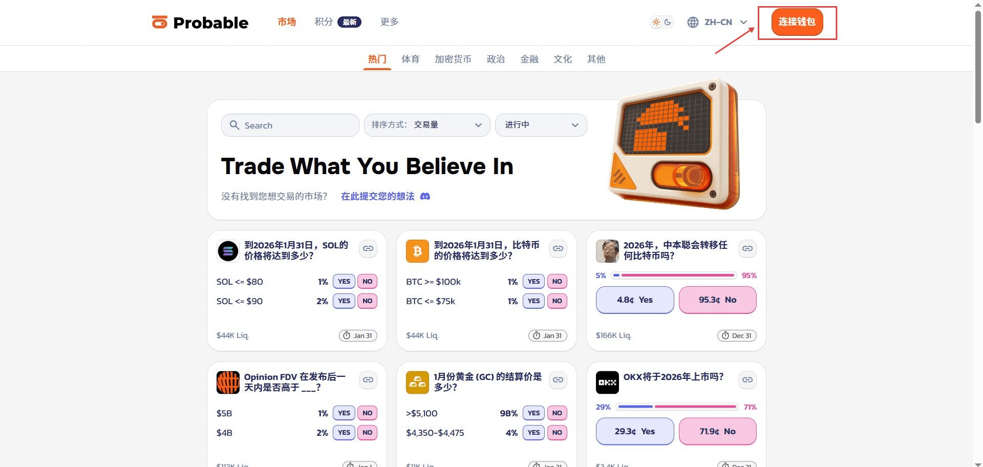983x467 pixels.
Task: Click the 连接钱包 connect wallet button
Action: [797, 22]
